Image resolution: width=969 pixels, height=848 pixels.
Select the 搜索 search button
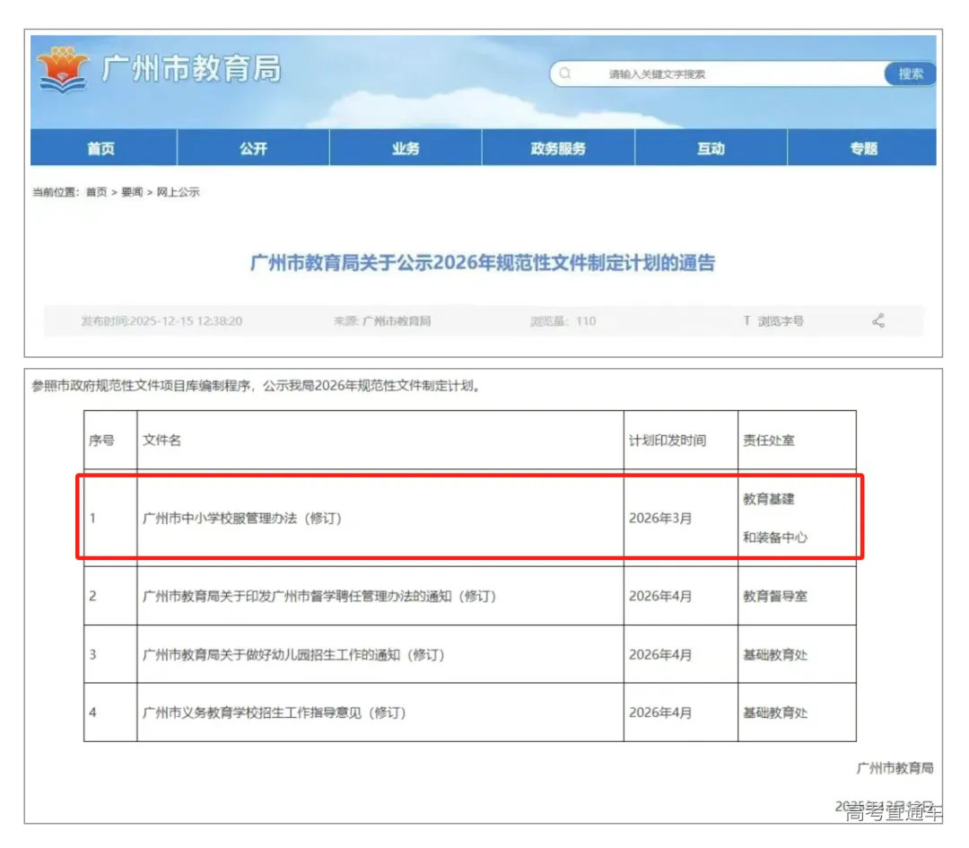tap(910, 74)
